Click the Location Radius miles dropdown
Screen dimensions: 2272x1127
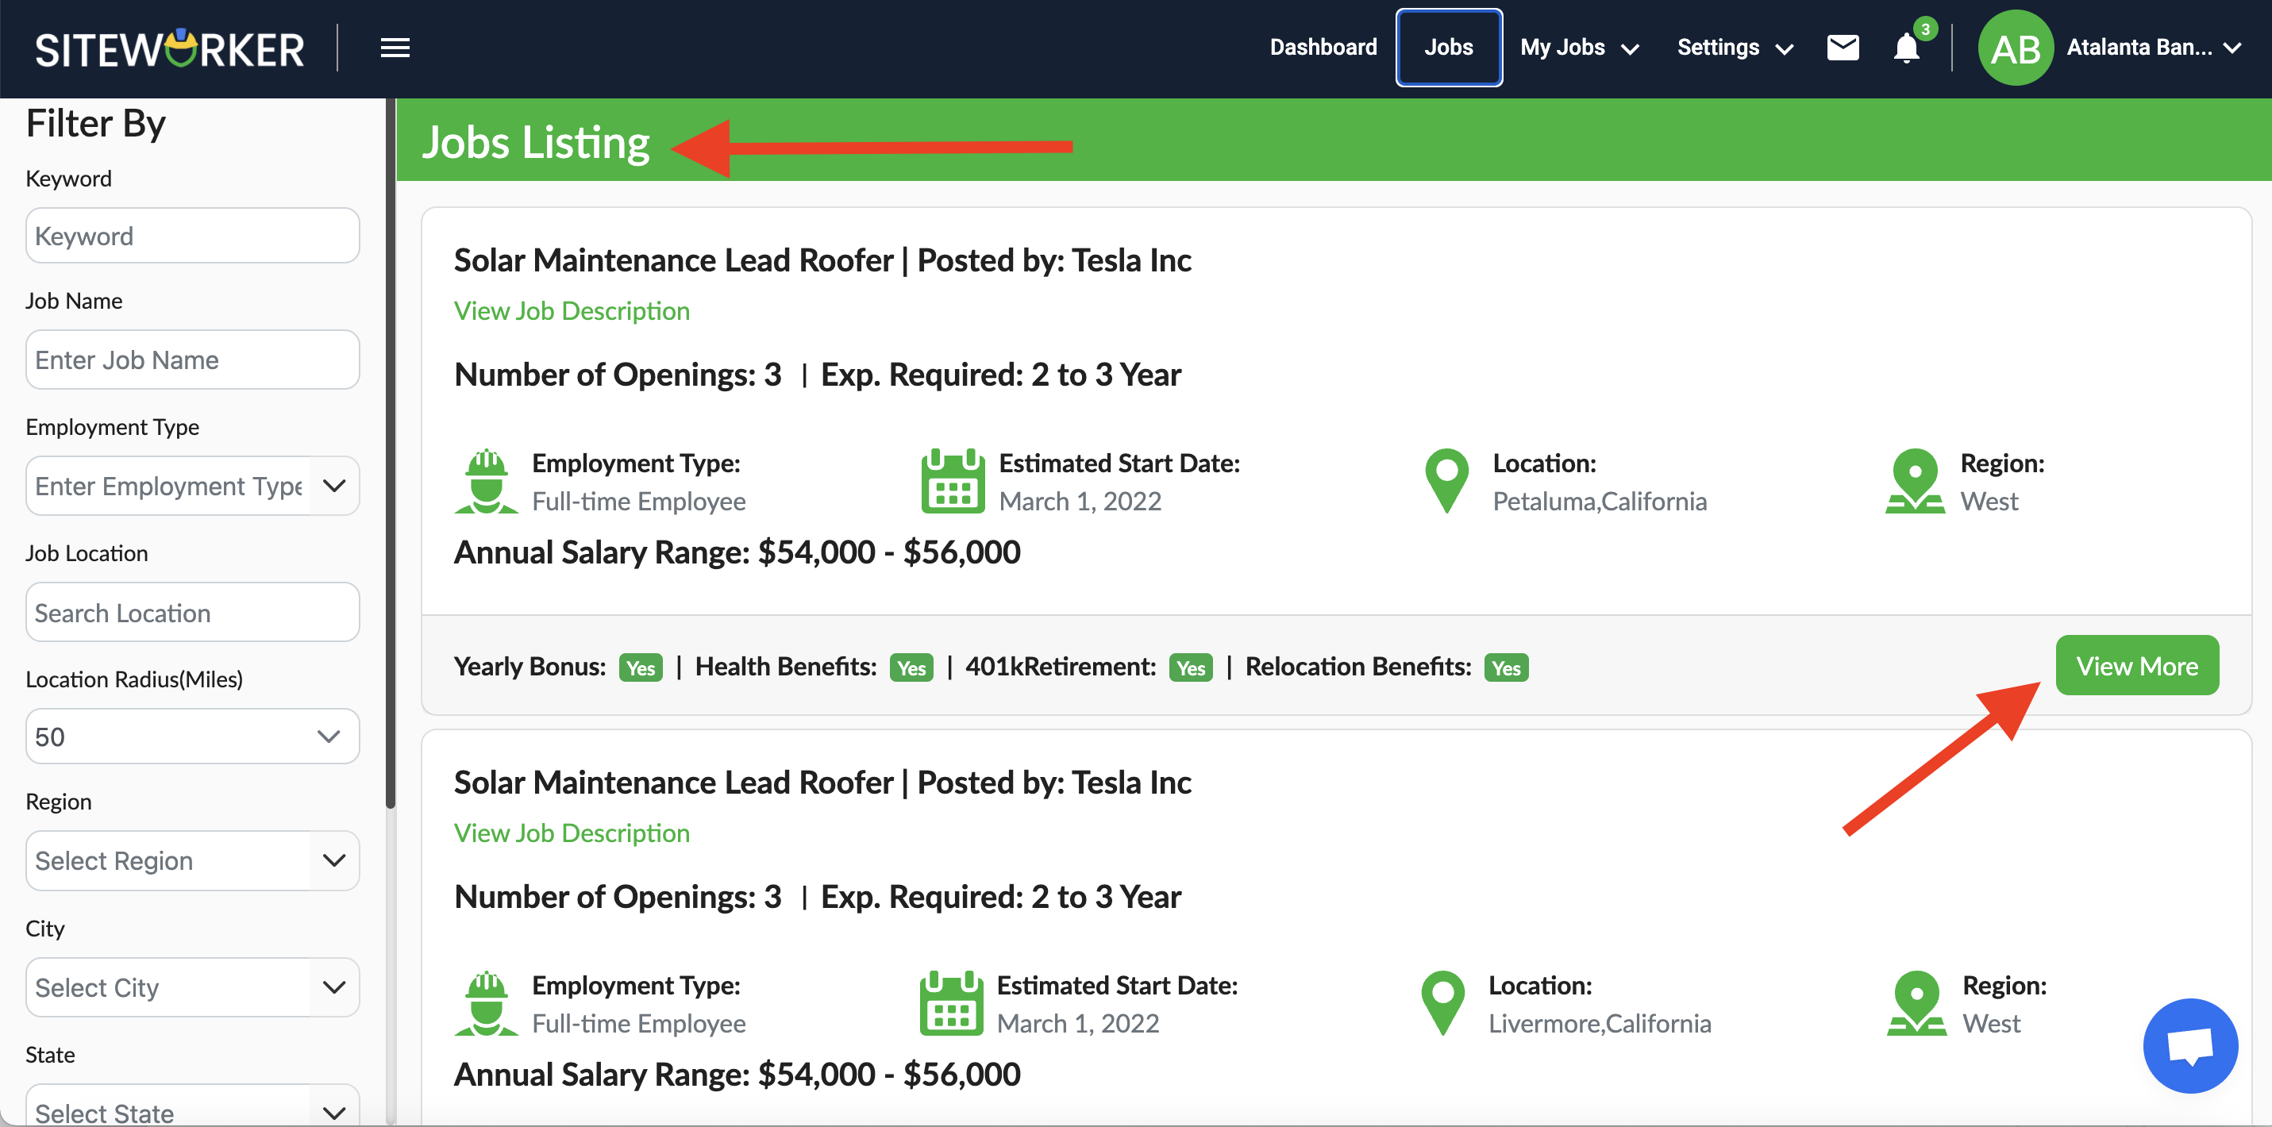pyautogui.click(x=193, y=734)
